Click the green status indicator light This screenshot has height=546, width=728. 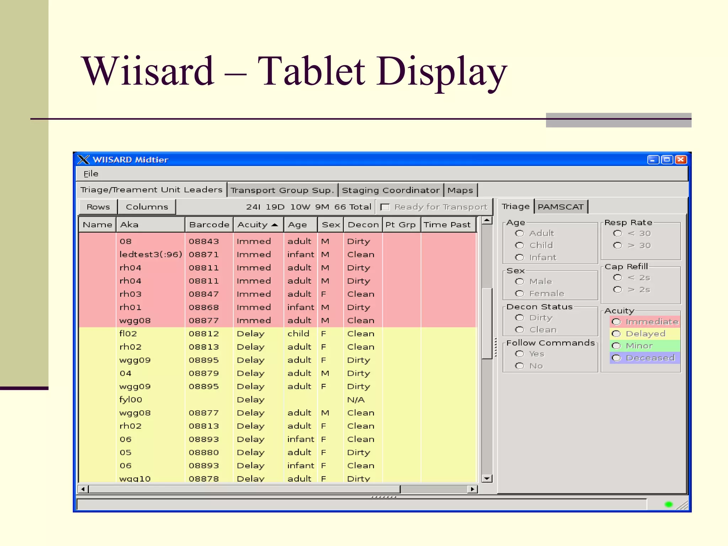[669, 504]
